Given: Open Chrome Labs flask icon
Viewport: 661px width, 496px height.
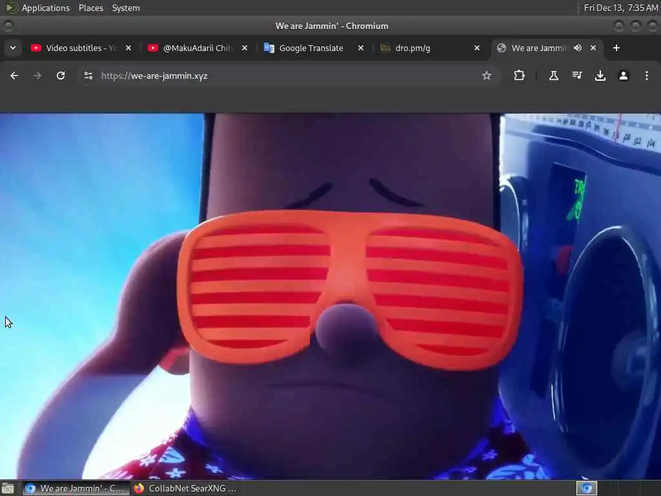Looking at the screenshot, I should 553,76.
